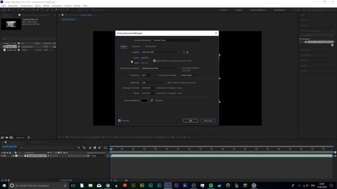This screenshot has width=337, height=189.
Task: Select the Bibliotheken workspace
Action: click(280, 10)
